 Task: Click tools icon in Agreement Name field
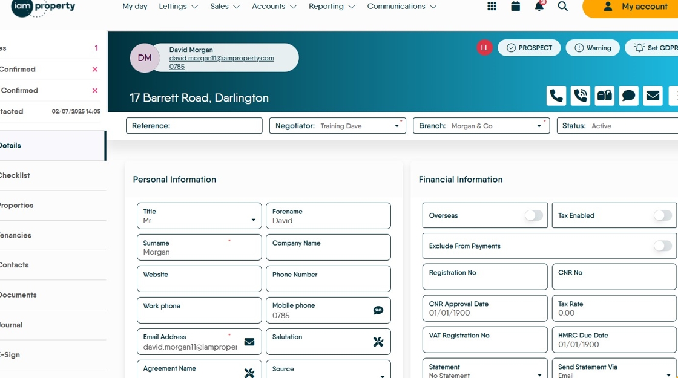pyautogui.click(x=249, y=373)
